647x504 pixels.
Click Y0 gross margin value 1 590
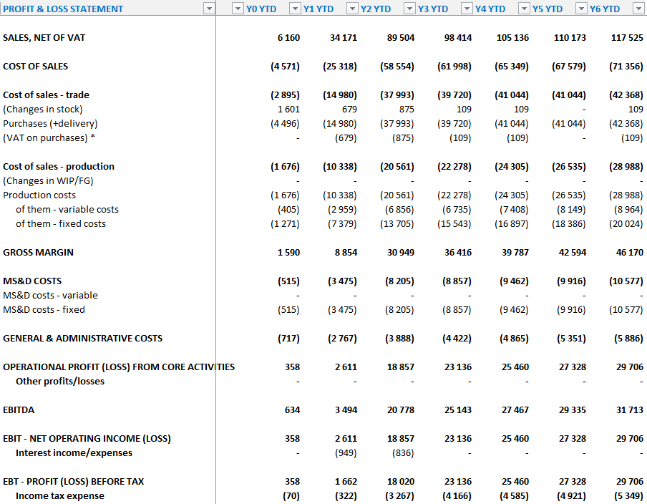pyautogui.click(x=288, y=252)
